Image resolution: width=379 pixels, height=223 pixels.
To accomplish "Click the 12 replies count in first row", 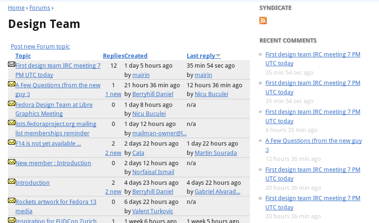I will [114, 66].
